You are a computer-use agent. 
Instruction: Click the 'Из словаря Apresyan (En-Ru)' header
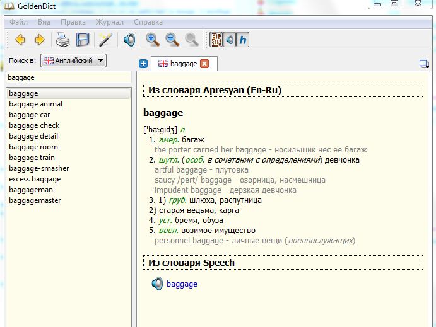[283, 90]
